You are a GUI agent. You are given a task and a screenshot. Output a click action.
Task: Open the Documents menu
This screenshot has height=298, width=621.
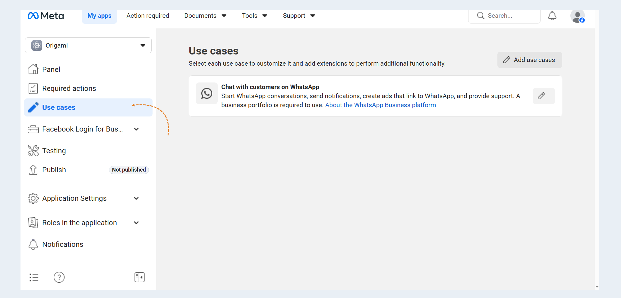[205, 16]
